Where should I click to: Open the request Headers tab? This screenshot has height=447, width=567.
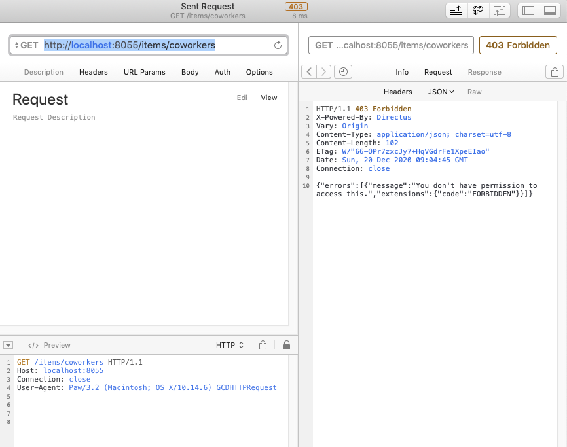(x=93, y=72)
